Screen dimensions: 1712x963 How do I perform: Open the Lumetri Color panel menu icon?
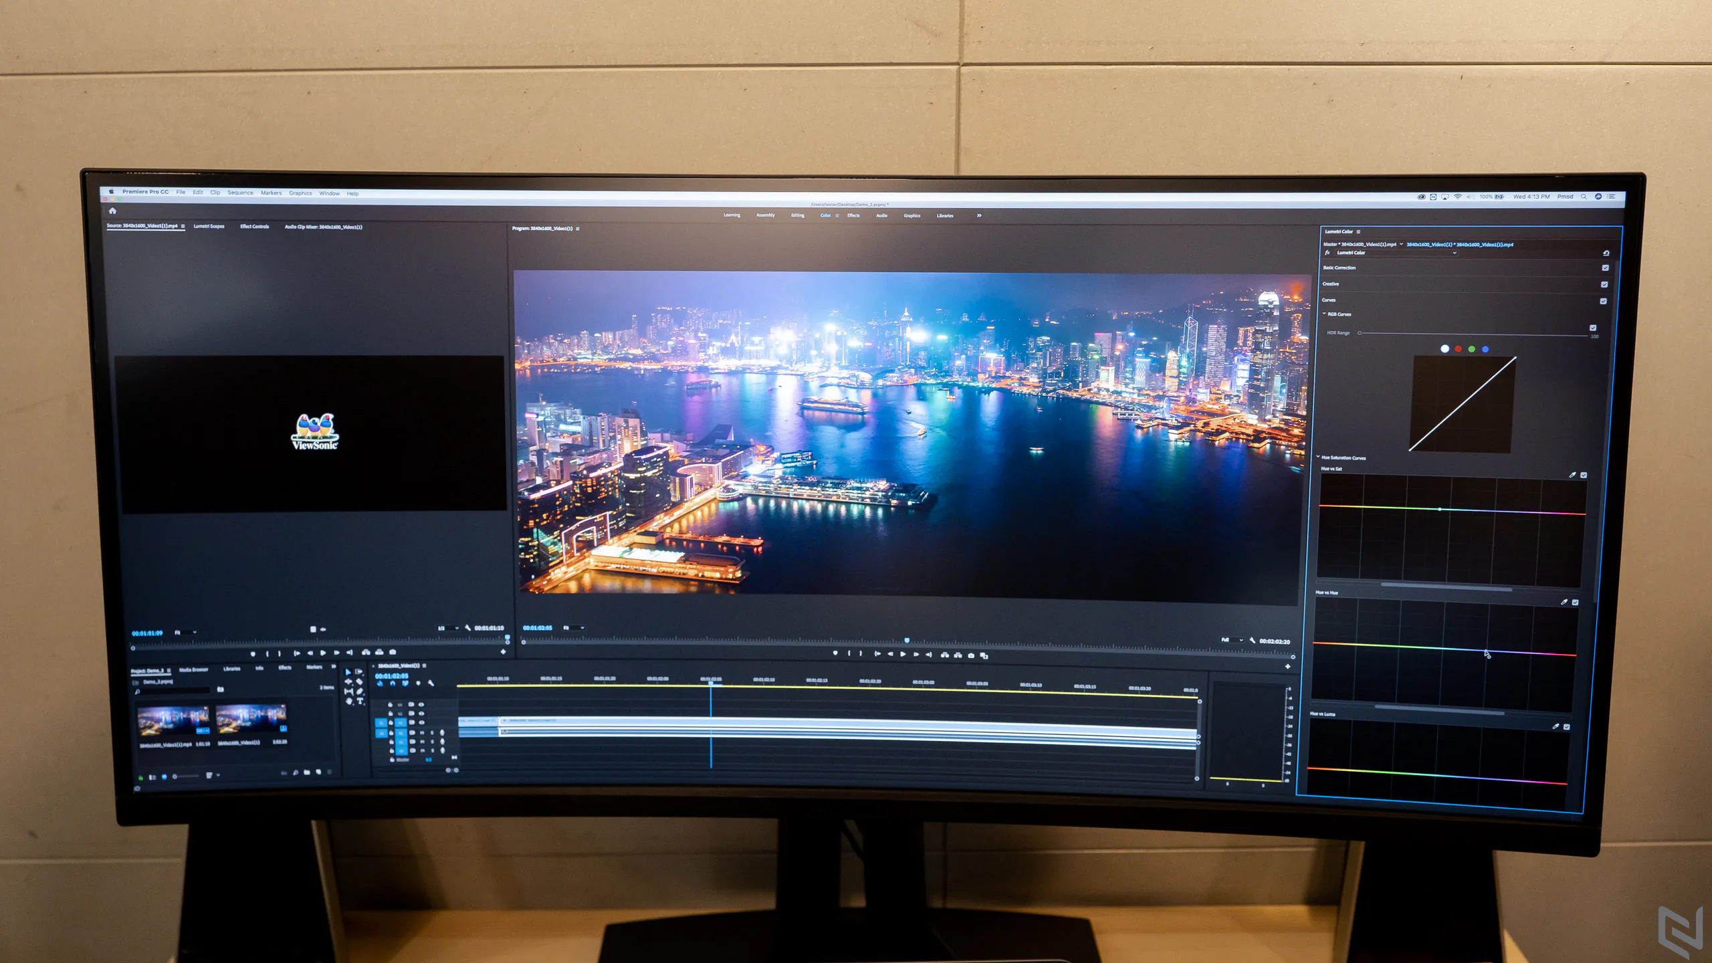(x=1358, y=231)
